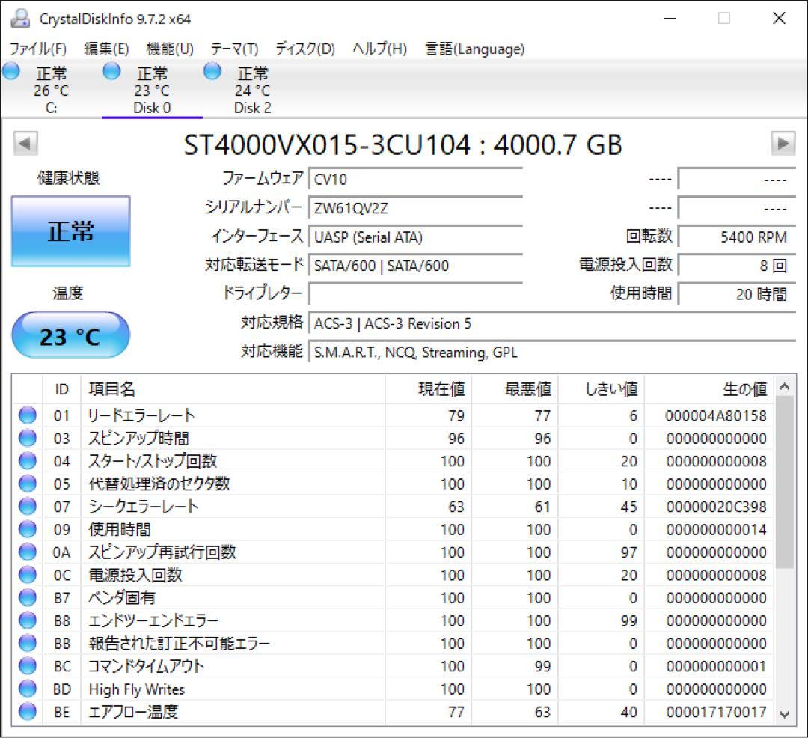Viewport: 808px width, 738px height.
Task: Click the status icon beside エアフロー温度
Action: click(x=27, y=711)
